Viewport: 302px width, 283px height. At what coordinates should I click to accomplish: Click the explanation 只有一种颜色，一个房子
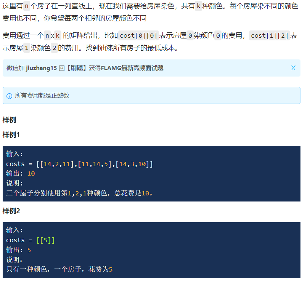pyautogui.click(x=59, y=269)
